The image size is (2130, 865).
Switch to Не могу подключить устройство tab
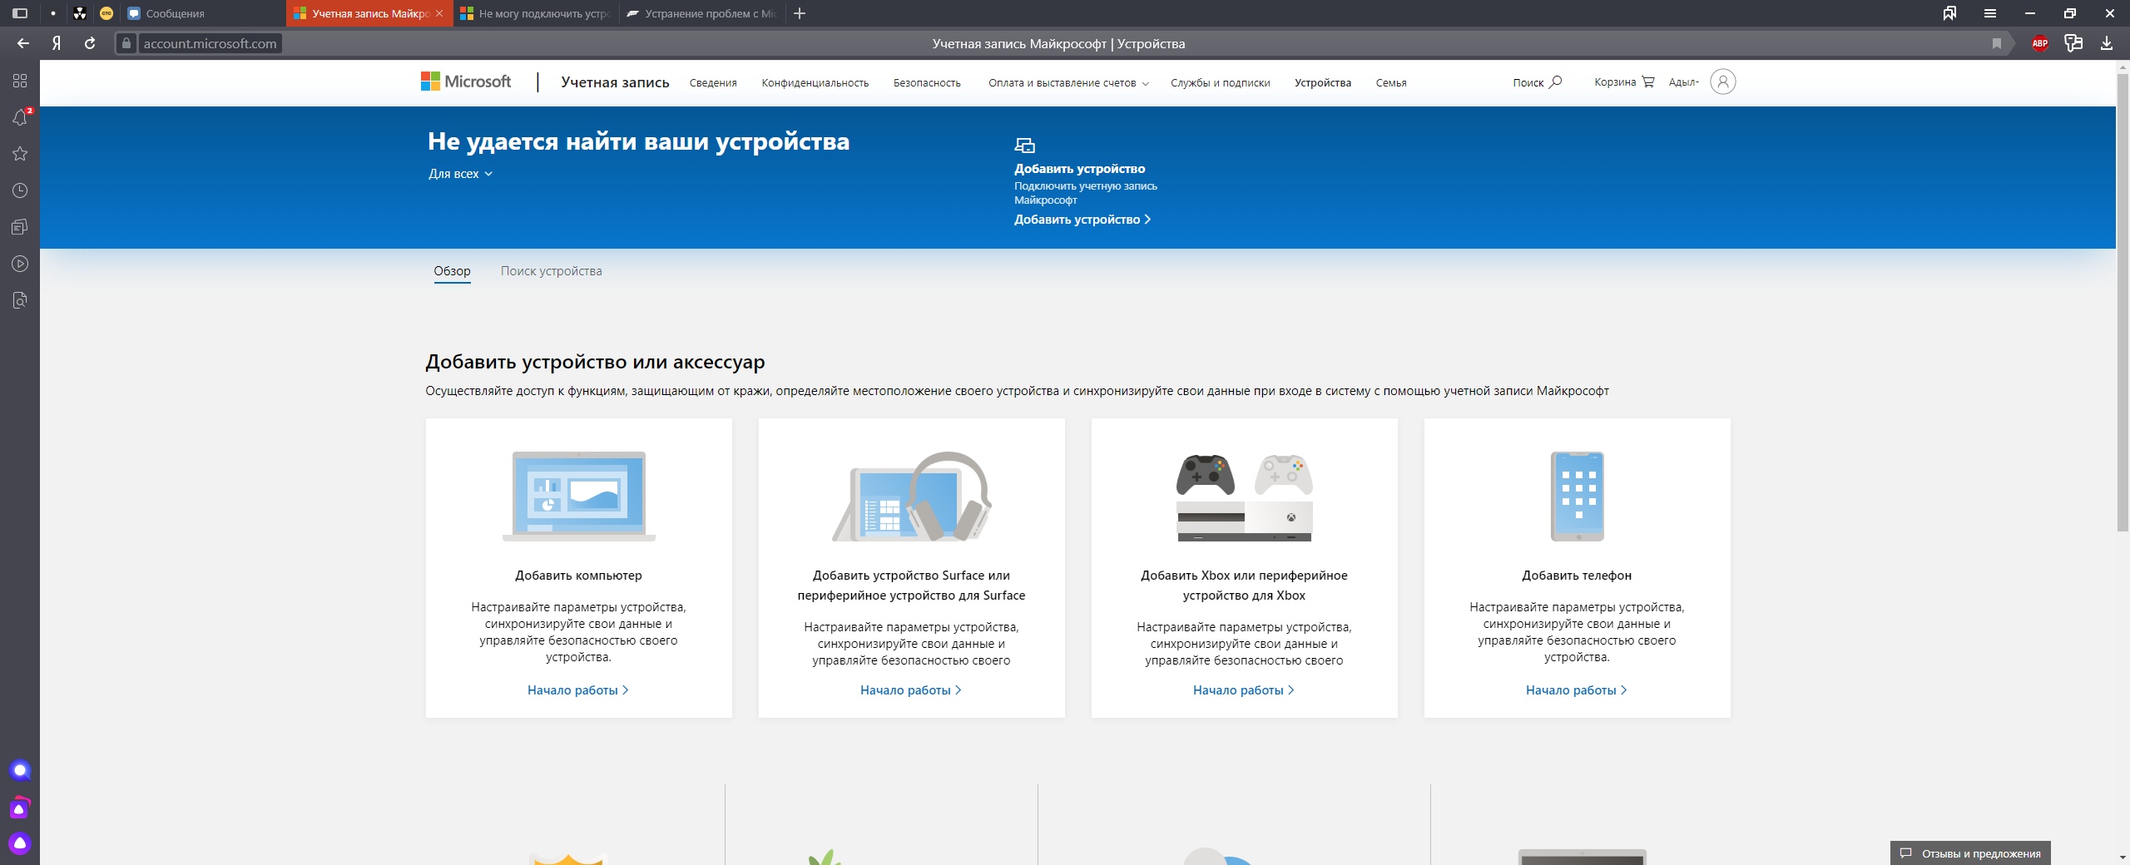(x=537, y=13)
